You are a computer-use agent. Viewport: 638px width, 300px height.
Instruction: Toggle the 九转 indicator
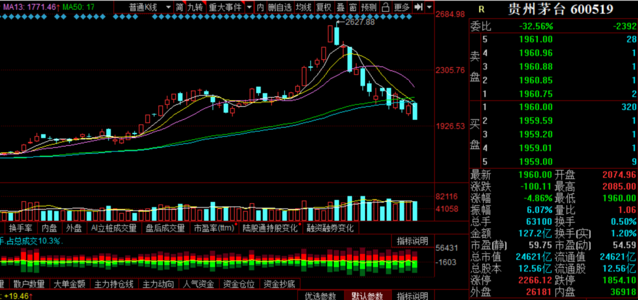196,7
